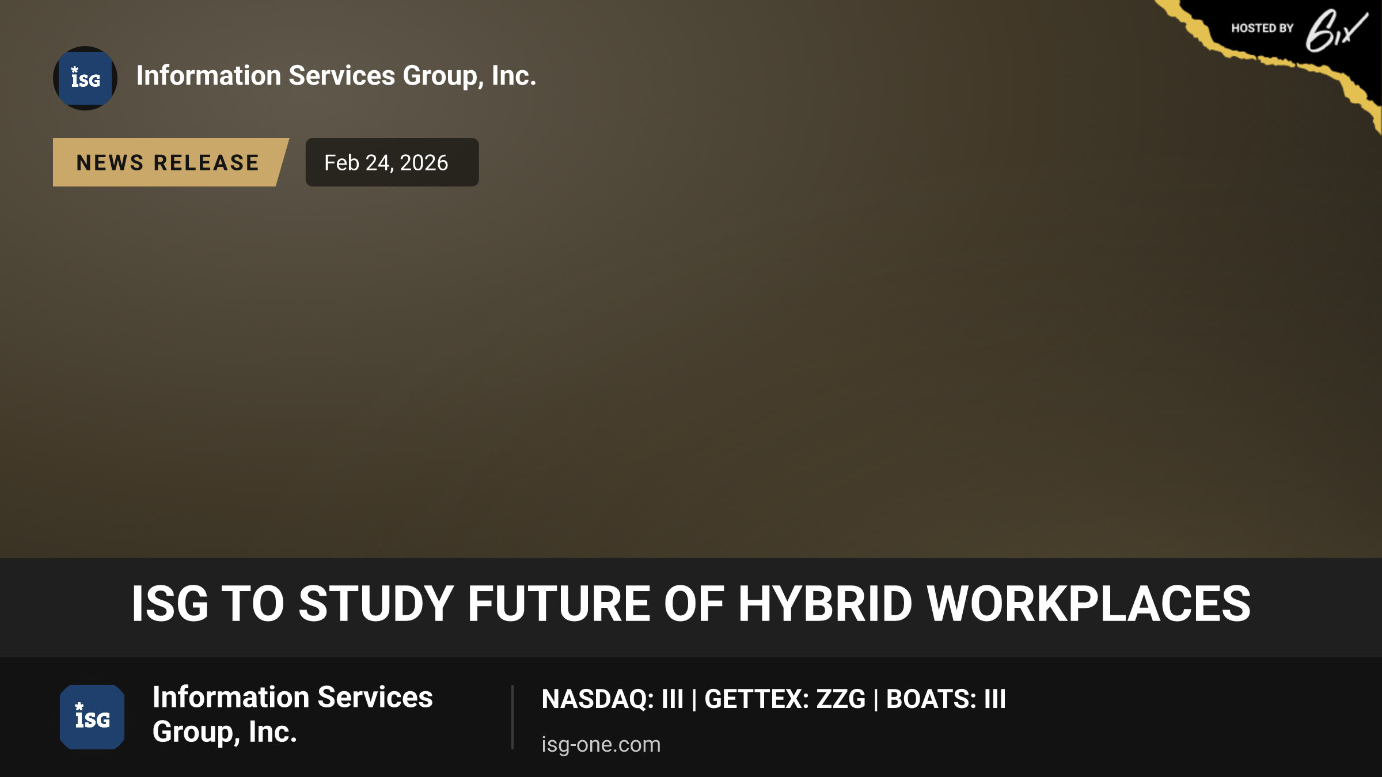This screenshot has height=777, width=1382.
Task: Click the word HYBRID in the headline
Action: pyautogui.click(x=825, y=603)
